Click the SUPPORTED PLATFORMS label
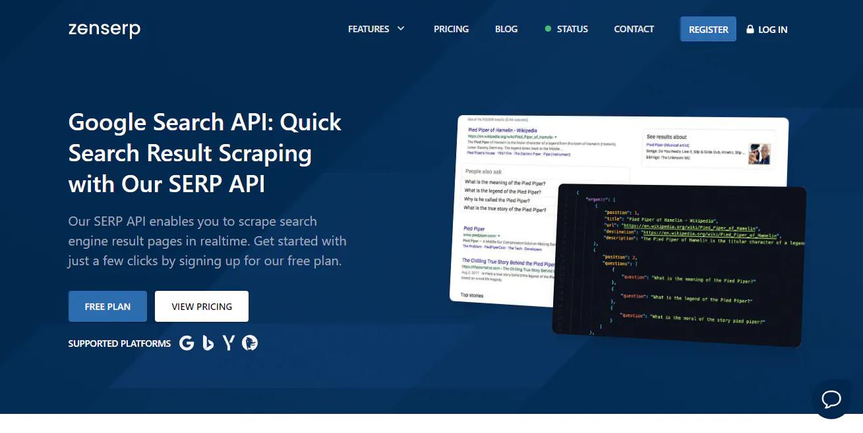 point(119,343)
